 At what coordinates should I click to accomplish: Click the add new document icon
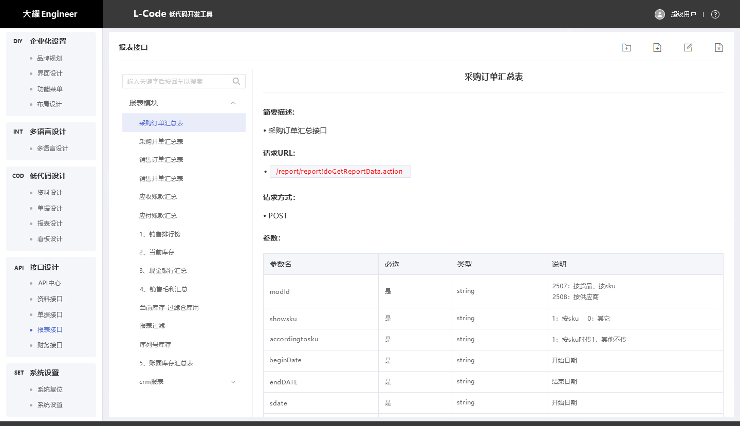tap(657, 48)
